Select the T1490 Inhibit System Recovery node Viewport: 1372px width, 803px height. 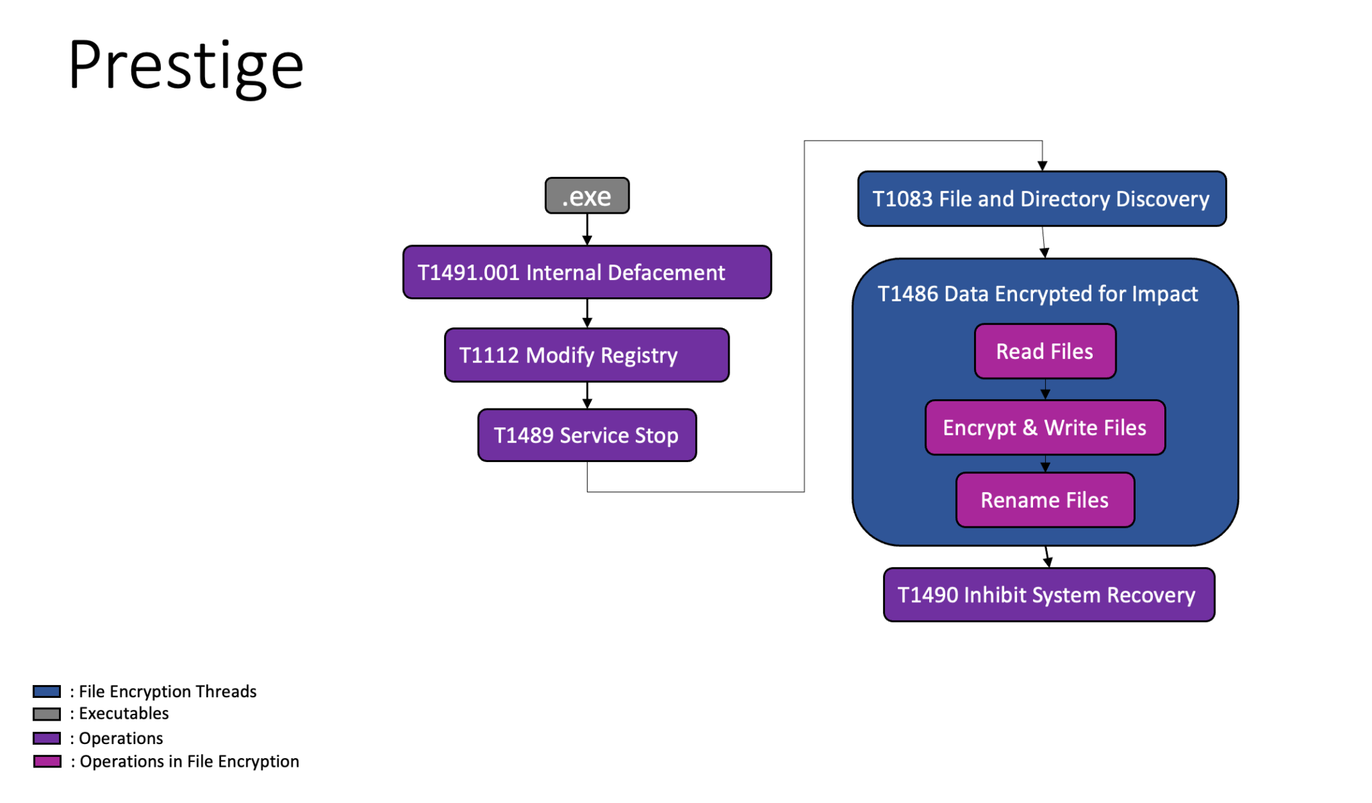[1047, 595]
